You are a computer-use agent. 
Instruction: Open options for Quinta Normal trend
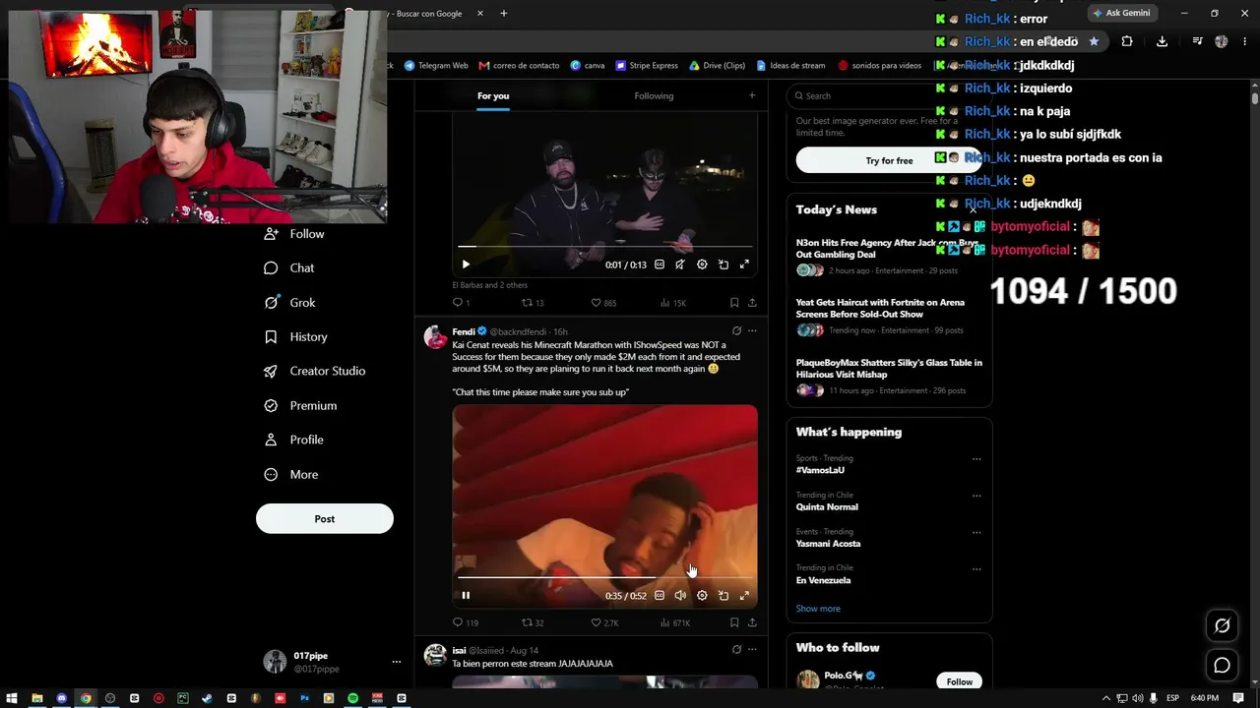click(976, 496)
